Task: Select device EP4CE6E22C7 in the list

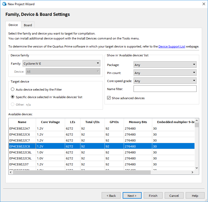Action: pyautogui.click(x=102, y=140)
